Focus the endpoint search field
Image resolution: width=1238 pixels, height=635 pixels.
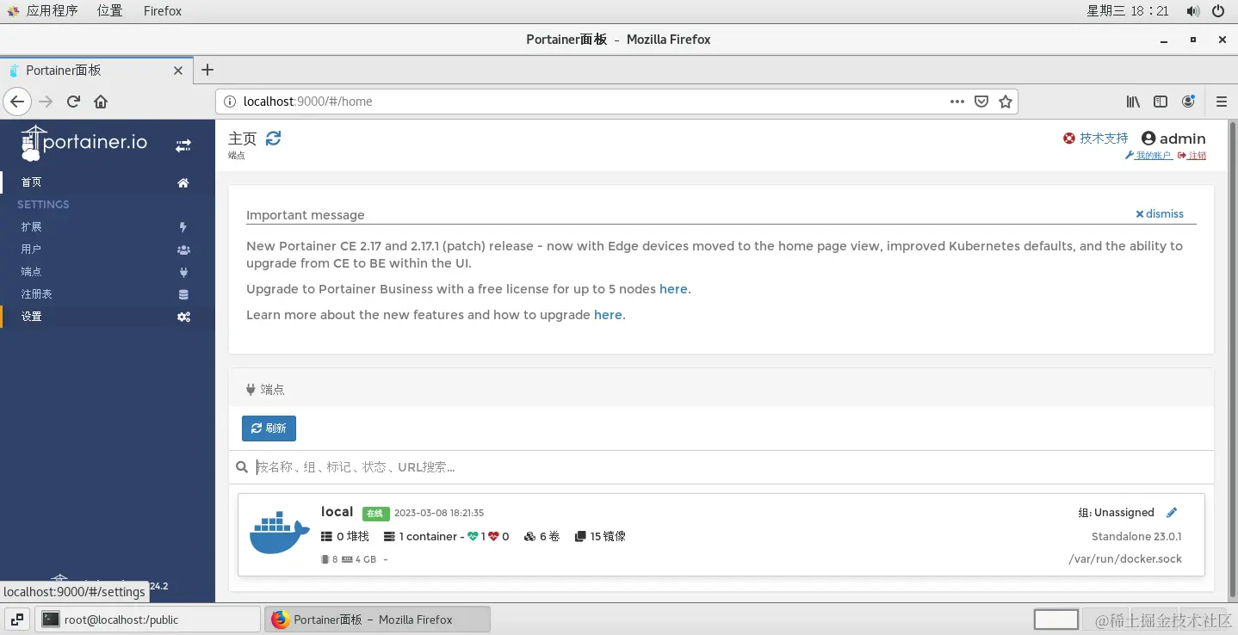coord(730,467)
